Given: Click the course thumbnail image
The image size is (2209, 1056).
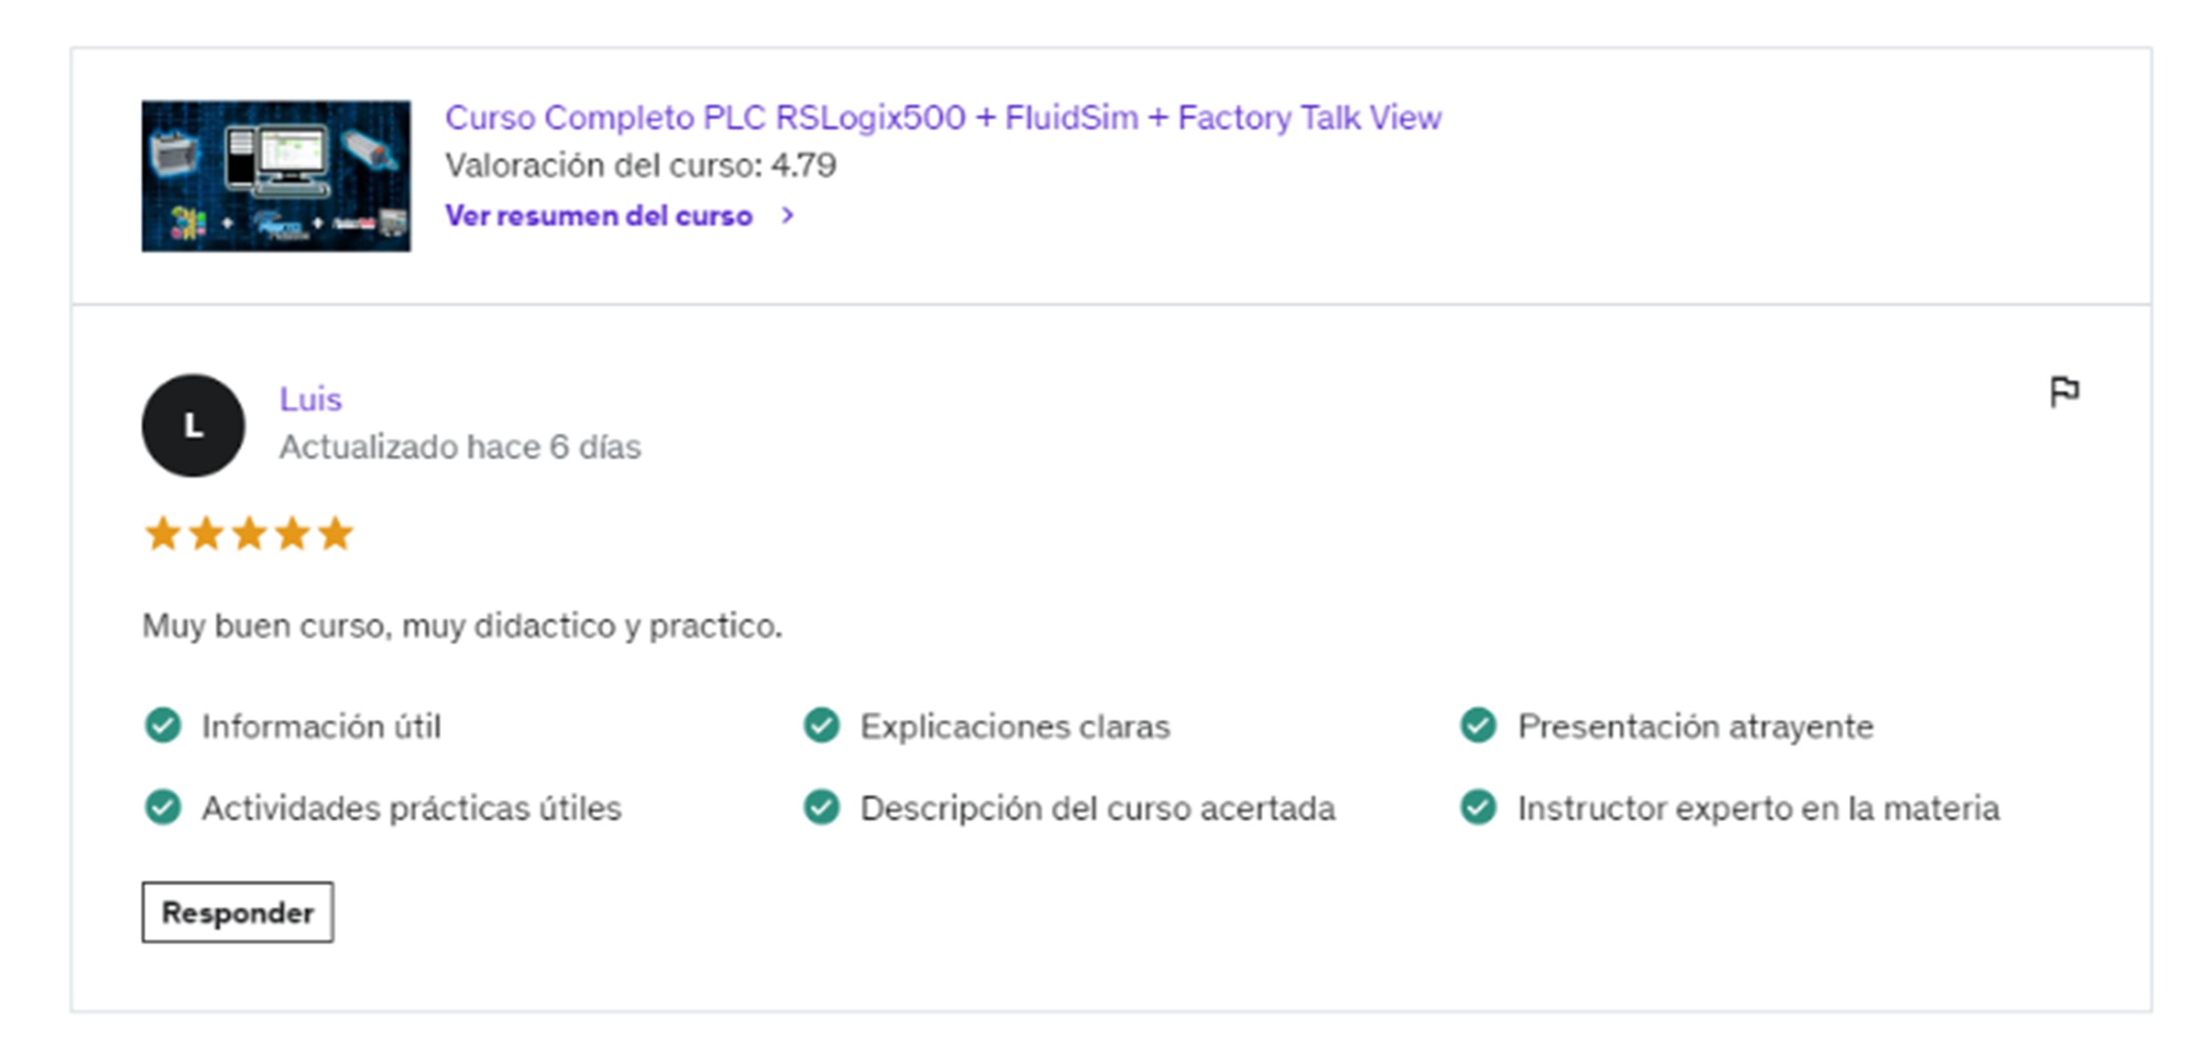Looking at the screenshot, I should point(276,175).
